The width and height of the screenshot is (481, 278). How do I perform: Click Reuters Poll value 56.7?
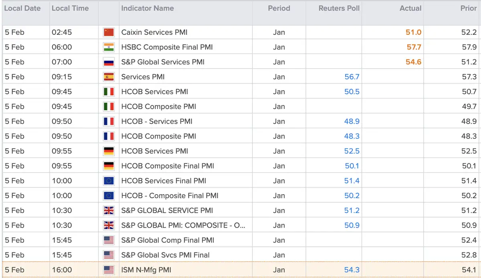click(x=352, y=77)
